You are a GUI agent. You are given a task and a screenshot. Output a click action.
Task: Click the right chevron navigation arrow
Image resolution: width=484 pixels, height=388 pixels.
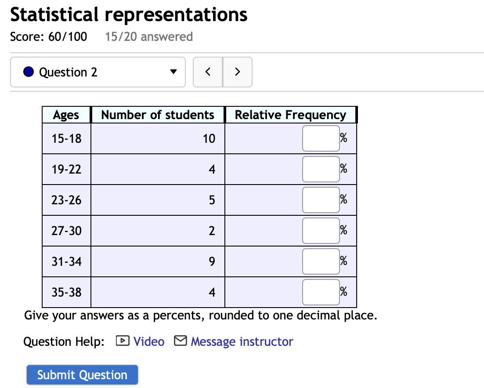coord(237,72)
